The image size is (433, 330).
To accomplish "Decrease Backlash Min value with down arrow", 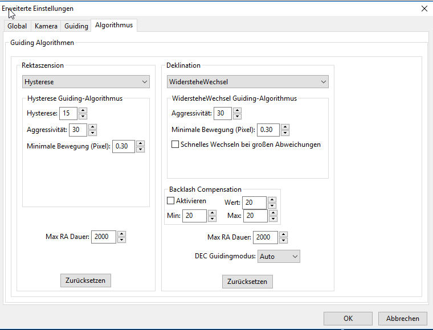I will (212, 219).
